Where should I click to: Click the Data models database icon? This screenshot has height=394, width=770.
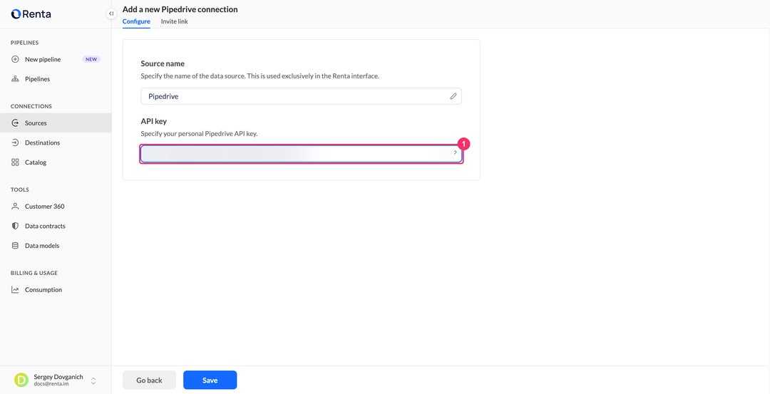click(x=15, y=246)
